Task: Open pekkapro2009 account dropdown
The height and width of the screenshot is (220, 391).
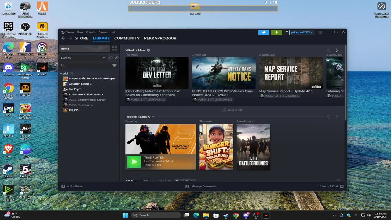Action: [x=302, y=32]
